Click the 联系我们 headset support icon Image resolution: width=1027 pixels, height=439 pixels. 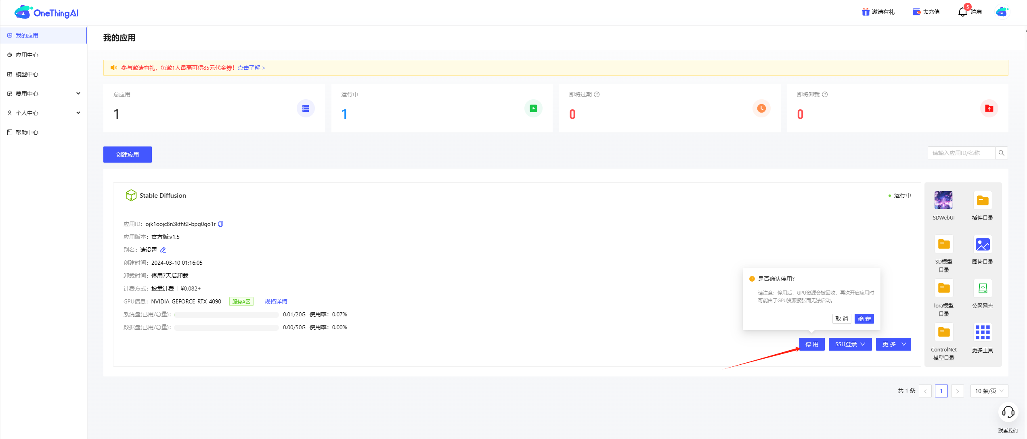pos(1008,412)
